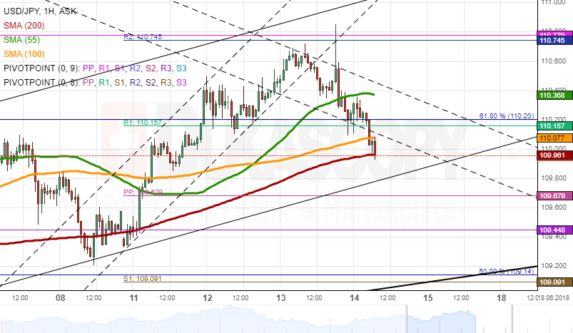Click the USD/JPY, 1H, ASK chart title
This screenshot has height=333, width=573.
40,11
